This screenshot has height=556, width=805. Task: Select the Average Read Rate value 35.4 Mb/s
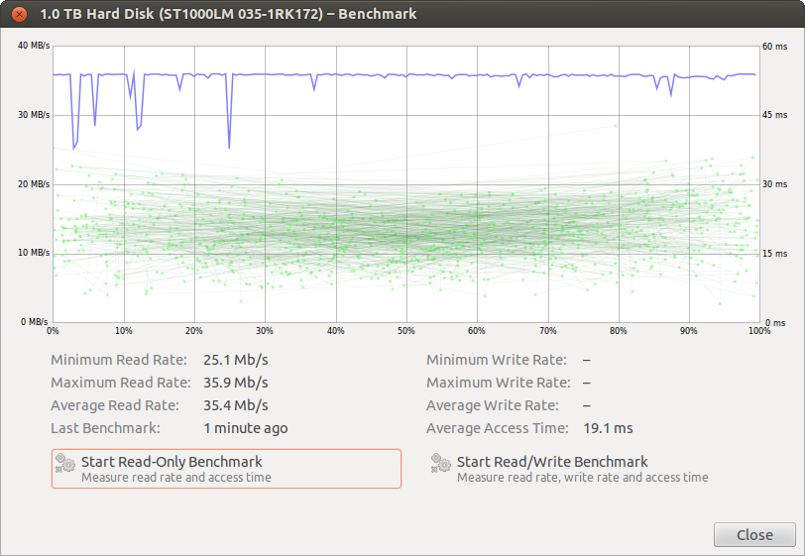point(235,405)
